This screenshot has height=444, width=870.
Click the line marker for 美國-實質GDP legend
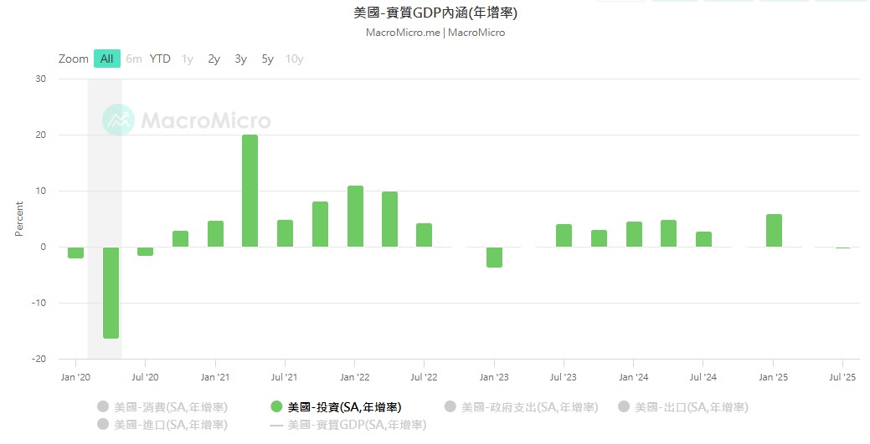click(276, 425)
